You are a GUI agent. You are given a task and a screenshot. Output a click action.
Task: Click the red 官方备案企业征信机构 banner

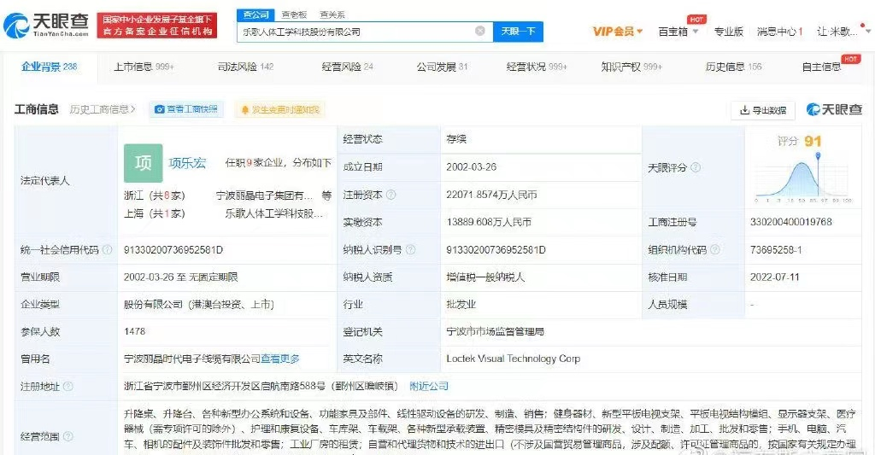click(157, 26)
